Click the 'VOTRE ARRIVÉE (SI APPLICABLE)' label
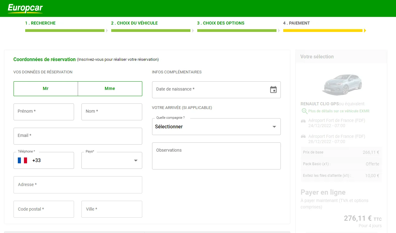This screenshot has width=396, height=233. (x=182, y=108)
